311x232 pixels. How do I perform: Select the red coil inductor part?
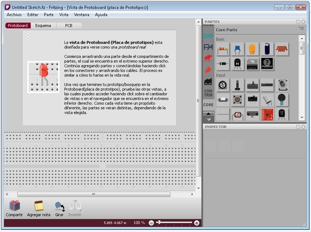(x=282, y=49)
